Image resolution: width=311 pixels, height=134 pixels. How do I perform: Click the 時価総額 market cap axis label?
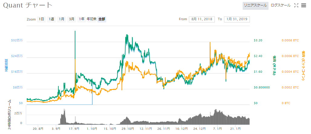tap(6, 65)
